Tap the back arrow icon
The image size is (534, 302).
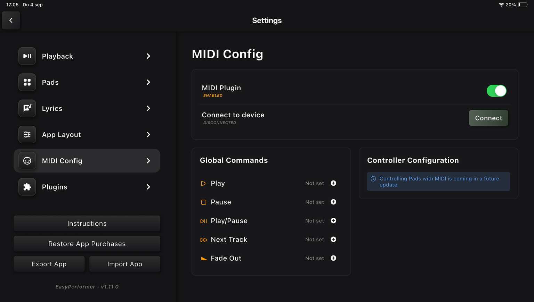click(x=11, y=20)
